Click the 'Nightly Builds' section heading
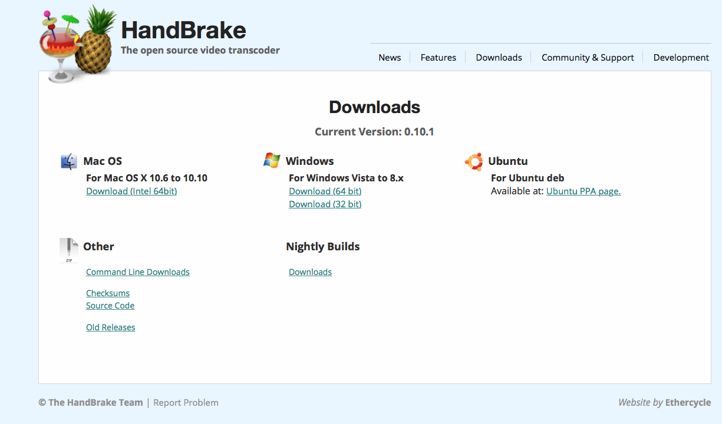Viewport: 722px width, 424px height. 323,247
